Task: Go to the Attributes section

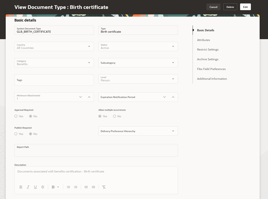Action: click(203, 40)
